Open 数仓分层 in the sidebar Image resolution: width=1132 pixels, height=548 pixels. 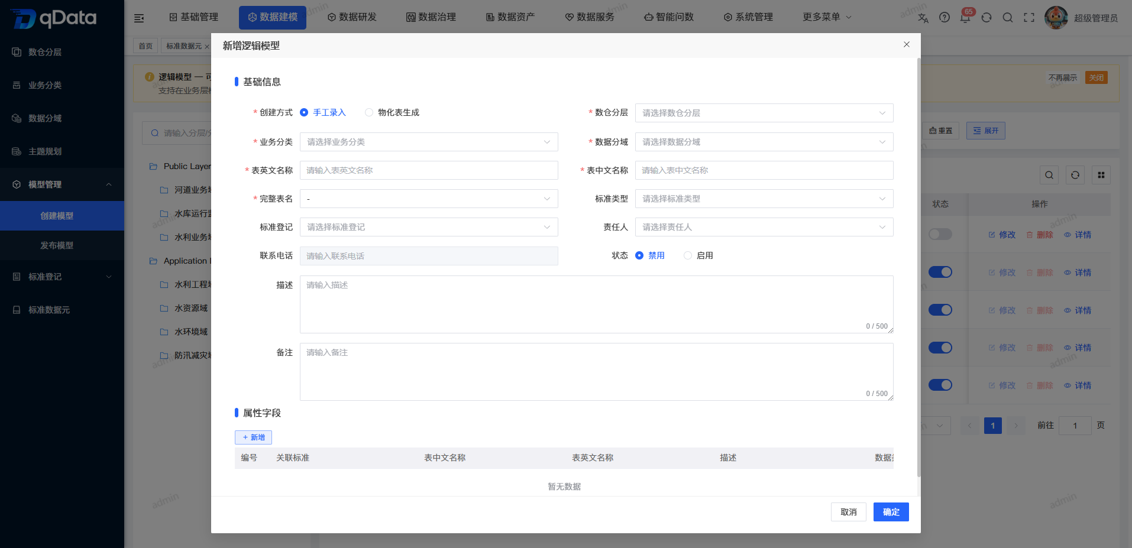[x=45, y=52]
